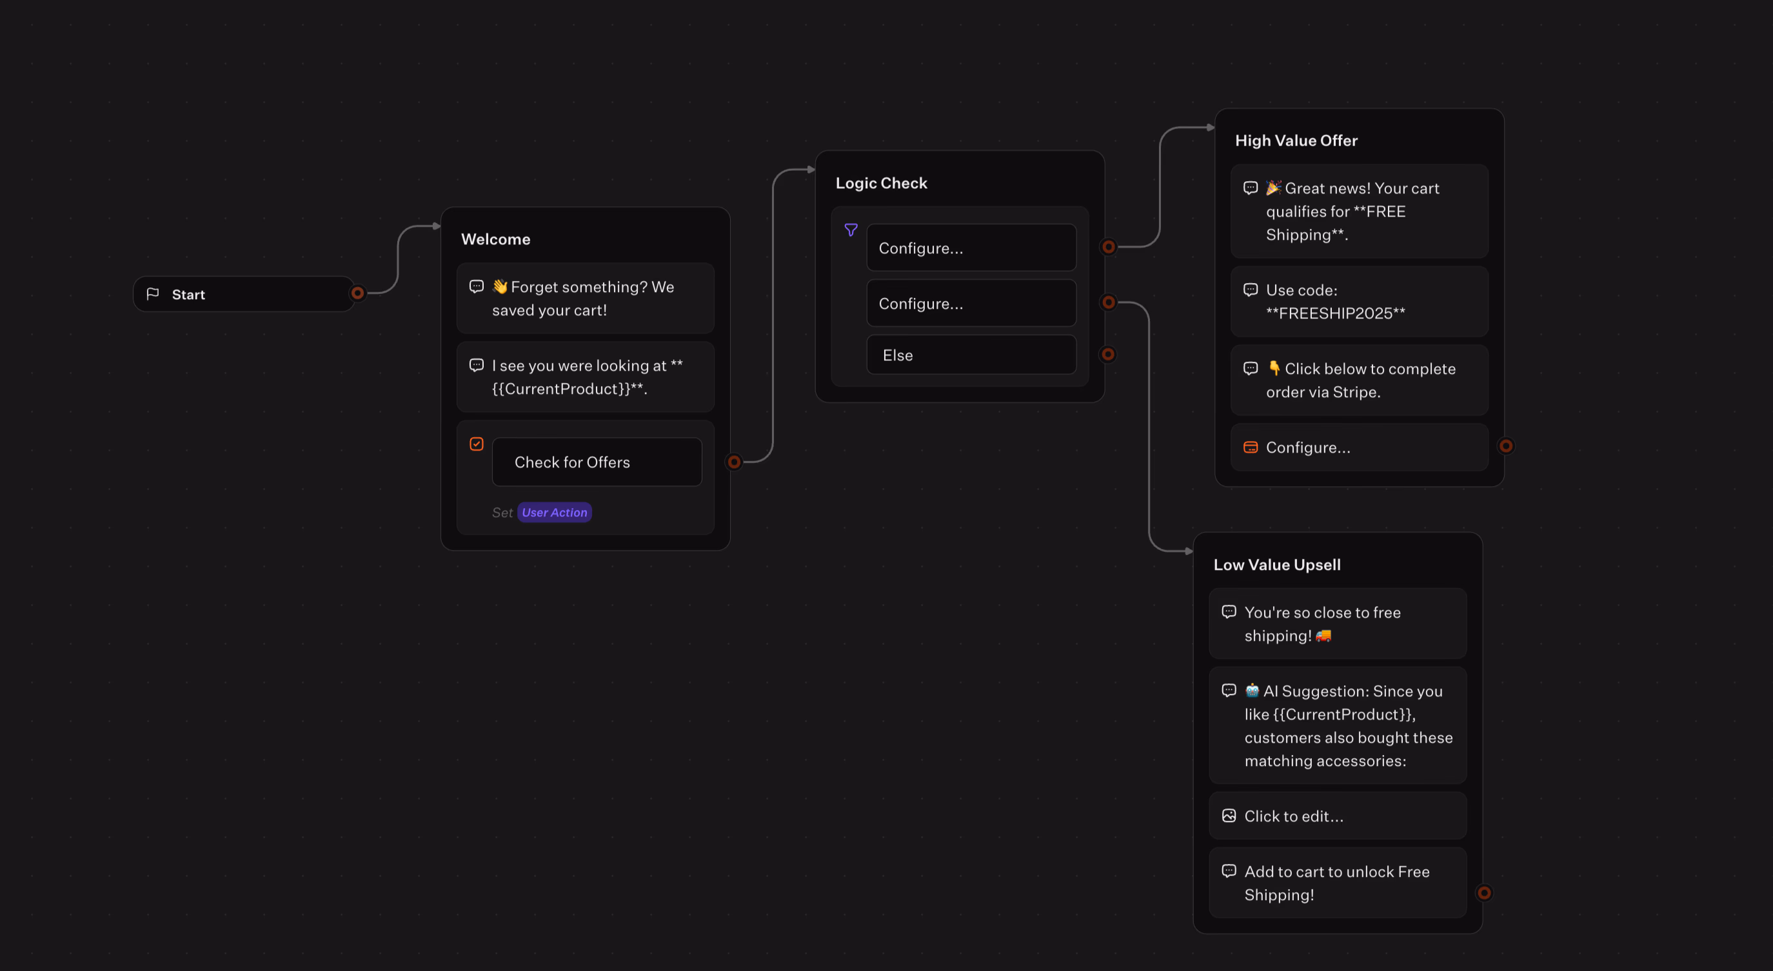Click the Add to cart message block
Screen dimensions: 1773x971
point(1336,883)
